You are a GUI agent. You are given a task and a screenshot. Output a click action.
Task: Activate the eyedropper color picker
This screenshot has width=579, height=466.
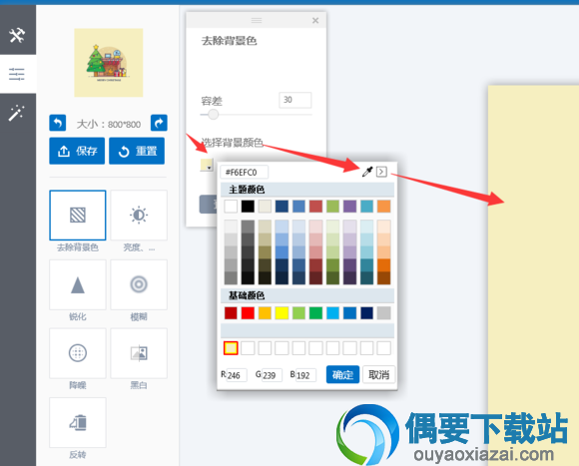367,172
